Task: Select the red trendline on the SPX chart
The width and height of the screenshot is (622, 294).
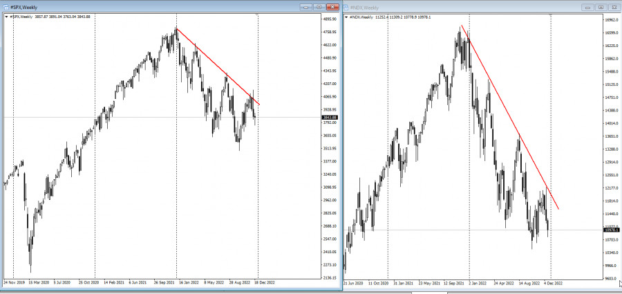Action: (218, 66)
